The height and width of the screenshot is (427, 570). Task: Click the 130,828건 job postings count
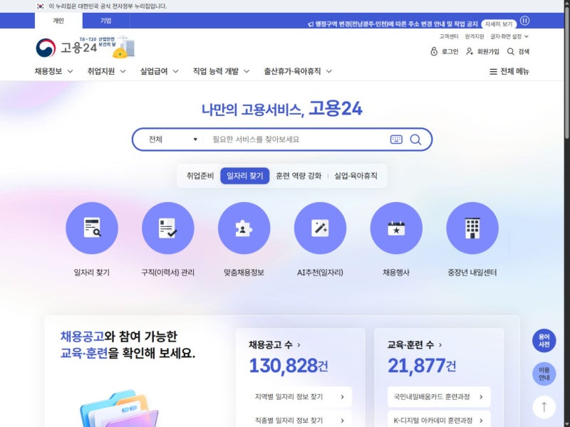point(288,366)
